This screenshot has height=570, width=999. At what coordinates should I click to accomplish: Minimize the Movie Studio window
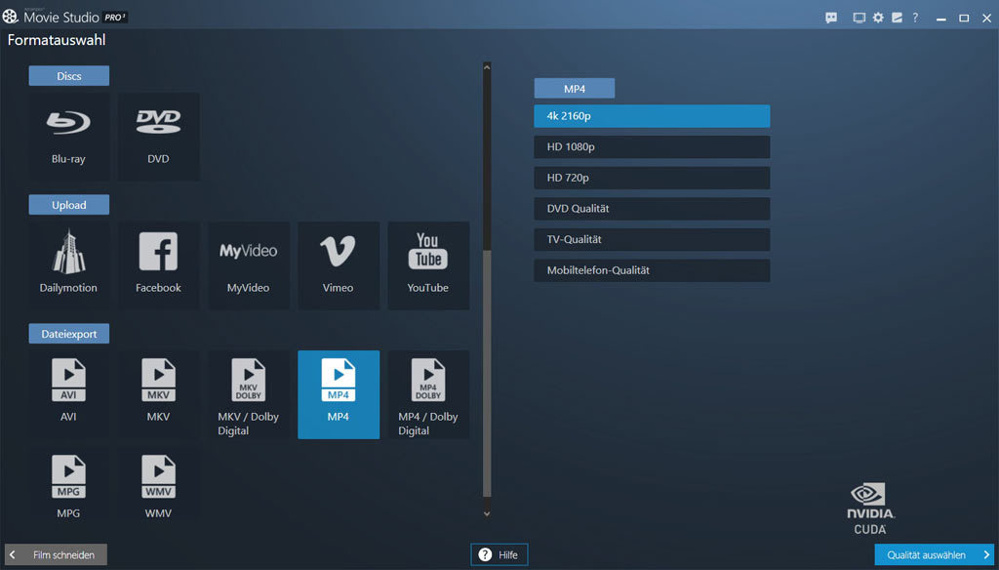[x=940, y=19]
